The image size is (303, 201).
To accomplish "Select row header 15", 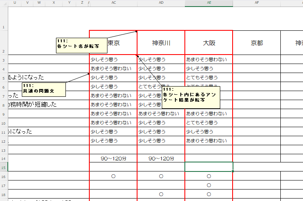I will [x=4, y=167].
